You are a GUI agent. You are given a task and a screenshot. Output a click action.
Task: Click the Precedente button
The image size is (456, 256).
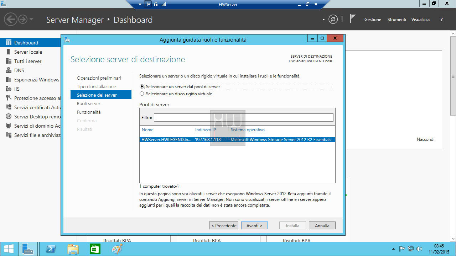224,225
